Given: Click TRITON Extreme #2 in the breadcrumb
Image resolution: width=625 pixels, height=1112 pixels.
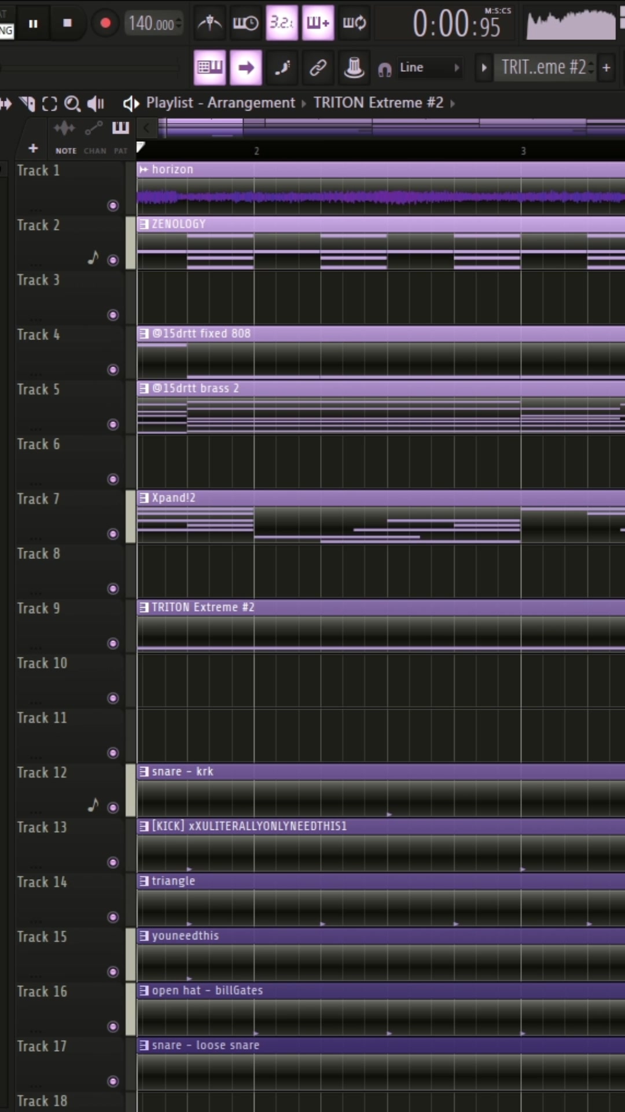Looking at the screenshot, I should [378, 103].
